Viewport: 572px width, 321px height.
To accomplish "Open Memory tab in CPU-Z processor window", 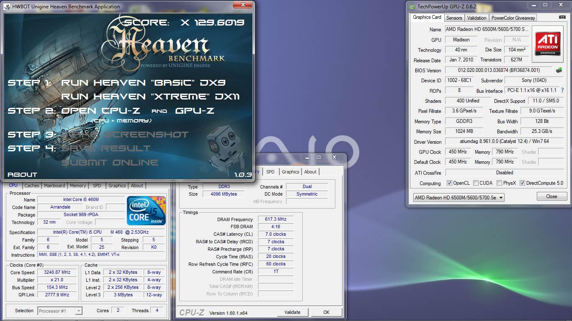I will tap(78, 186).
